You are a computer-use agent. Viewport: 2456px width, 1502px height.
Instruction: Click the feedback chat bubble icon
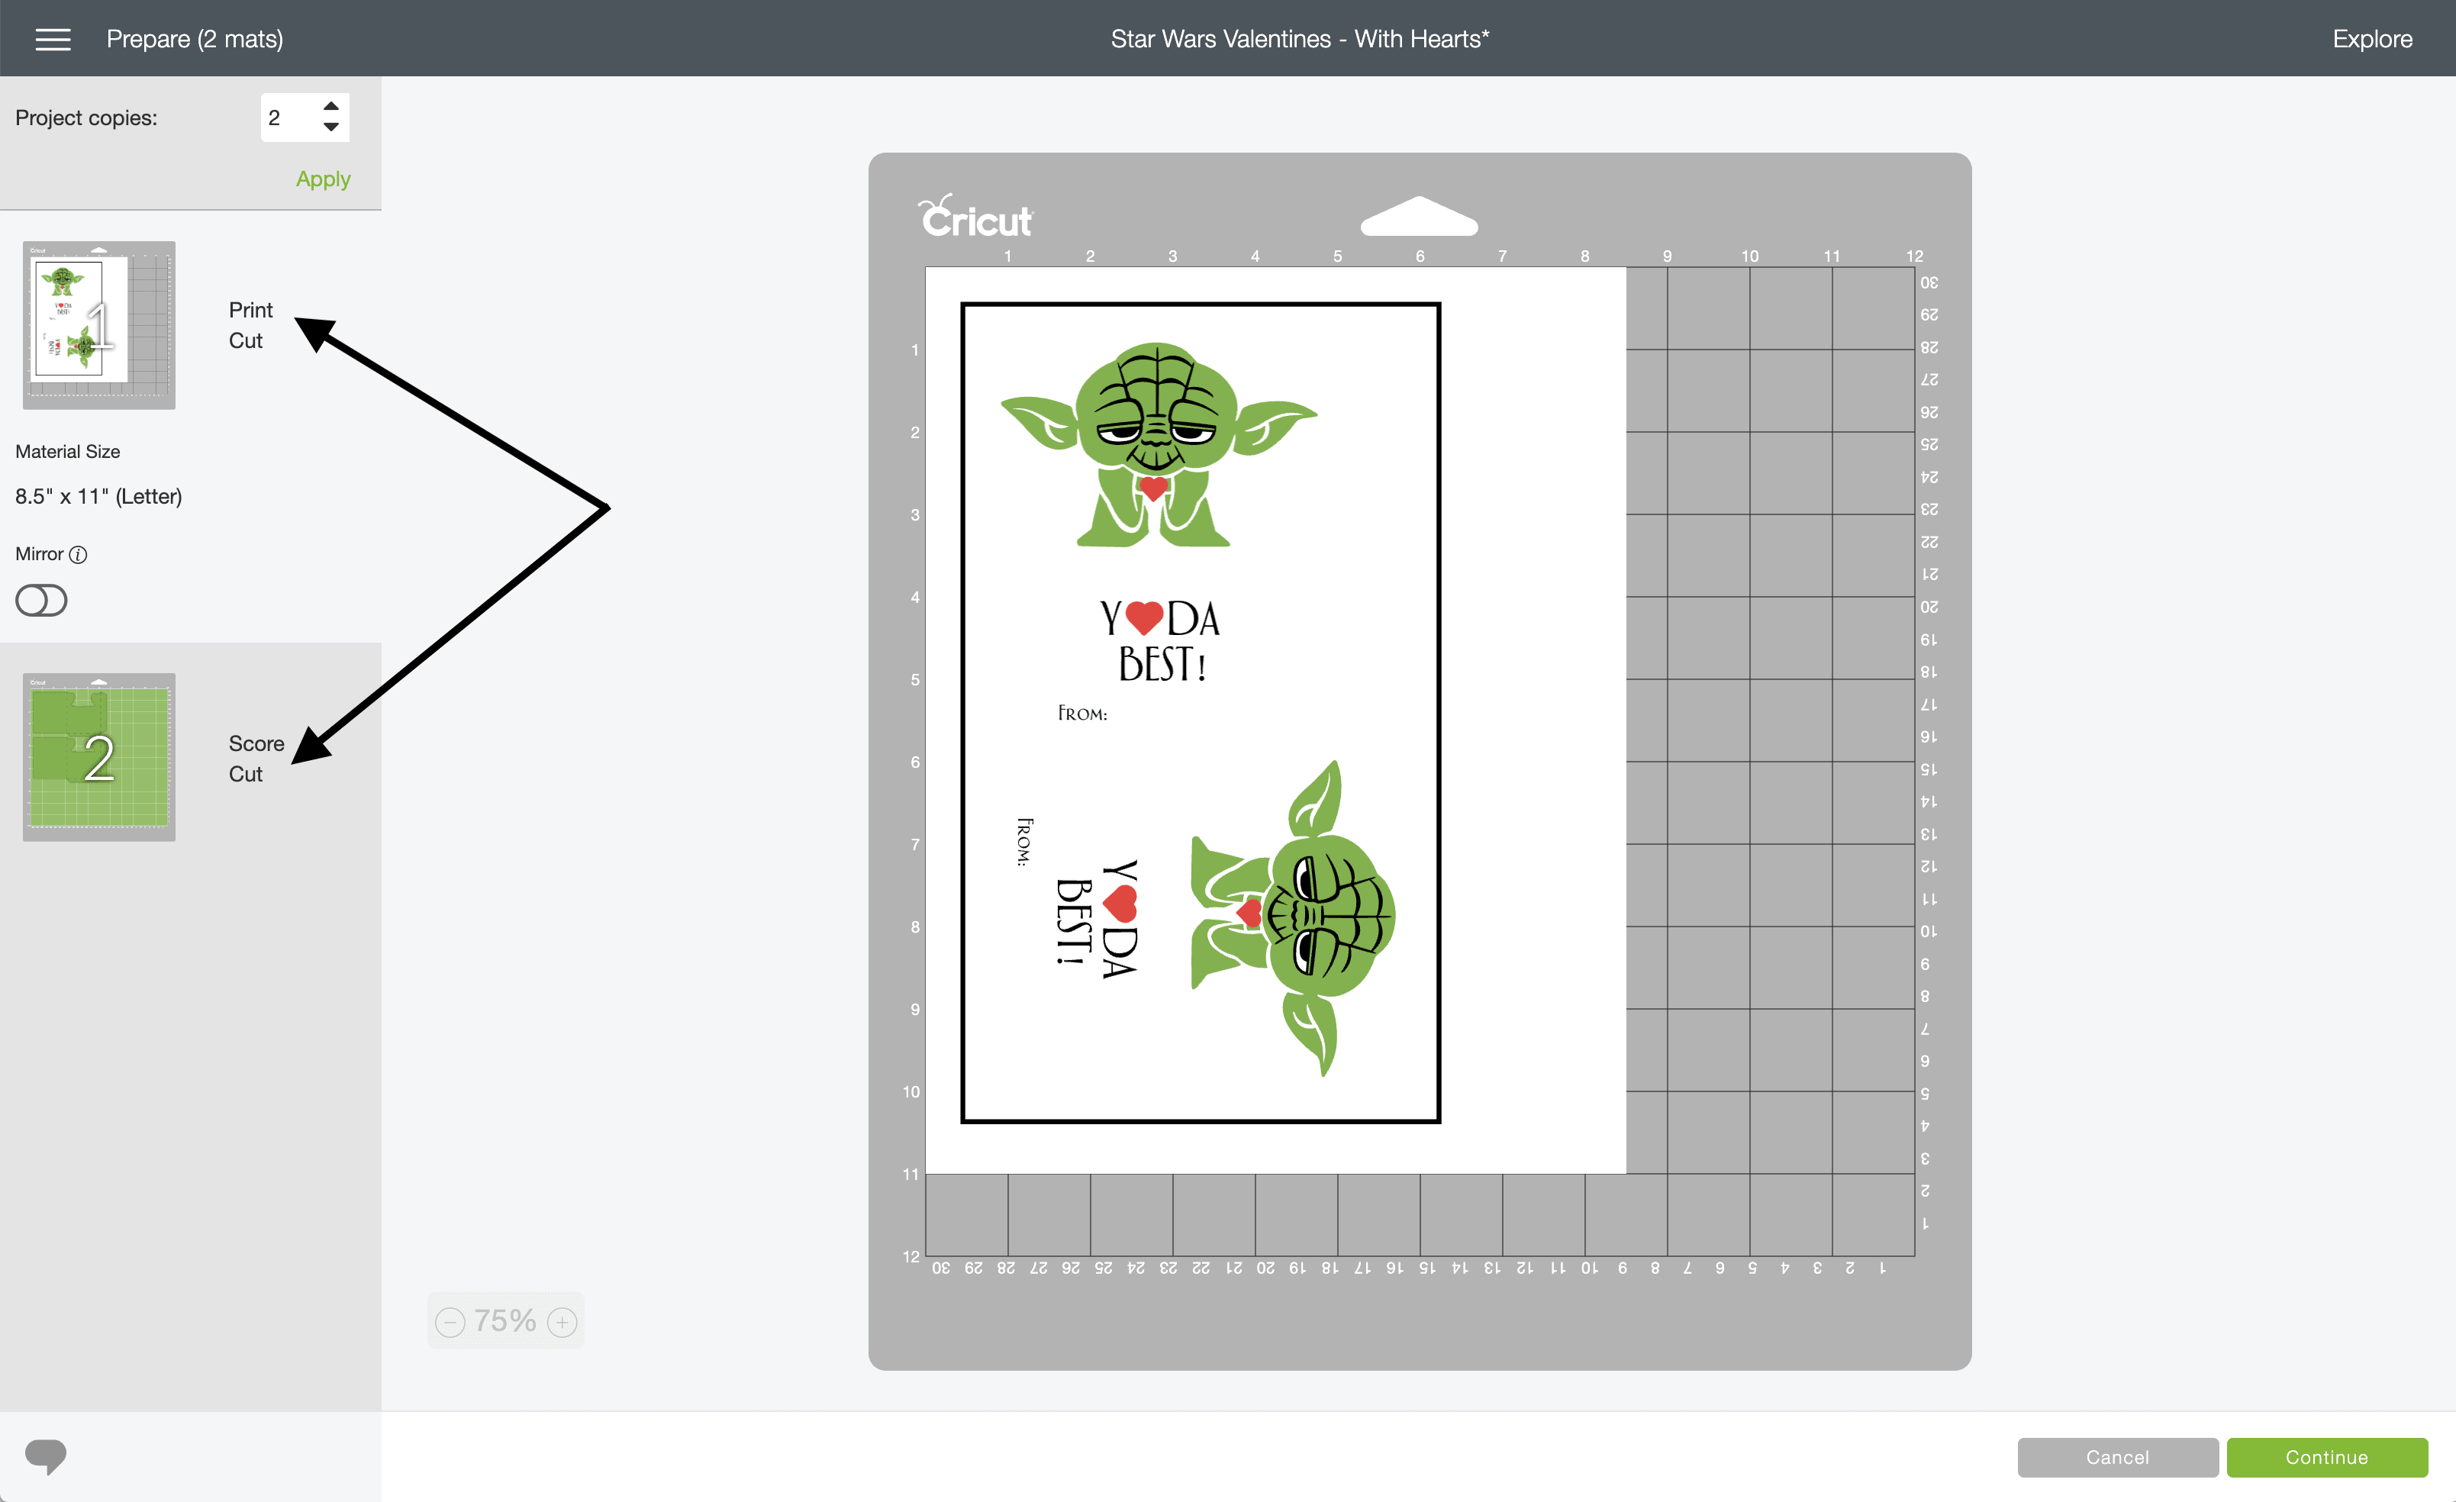click(x=46, y=1456)
